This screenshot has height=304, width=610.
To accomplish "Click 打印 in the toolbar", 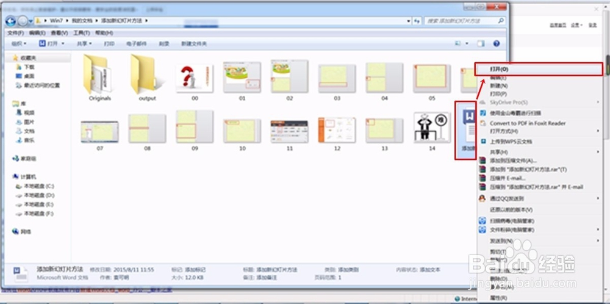I will point(109,43).
